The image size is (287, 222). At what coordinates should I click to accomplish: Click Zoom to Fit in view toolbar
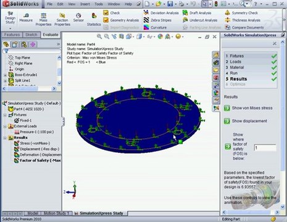(99, 36)
